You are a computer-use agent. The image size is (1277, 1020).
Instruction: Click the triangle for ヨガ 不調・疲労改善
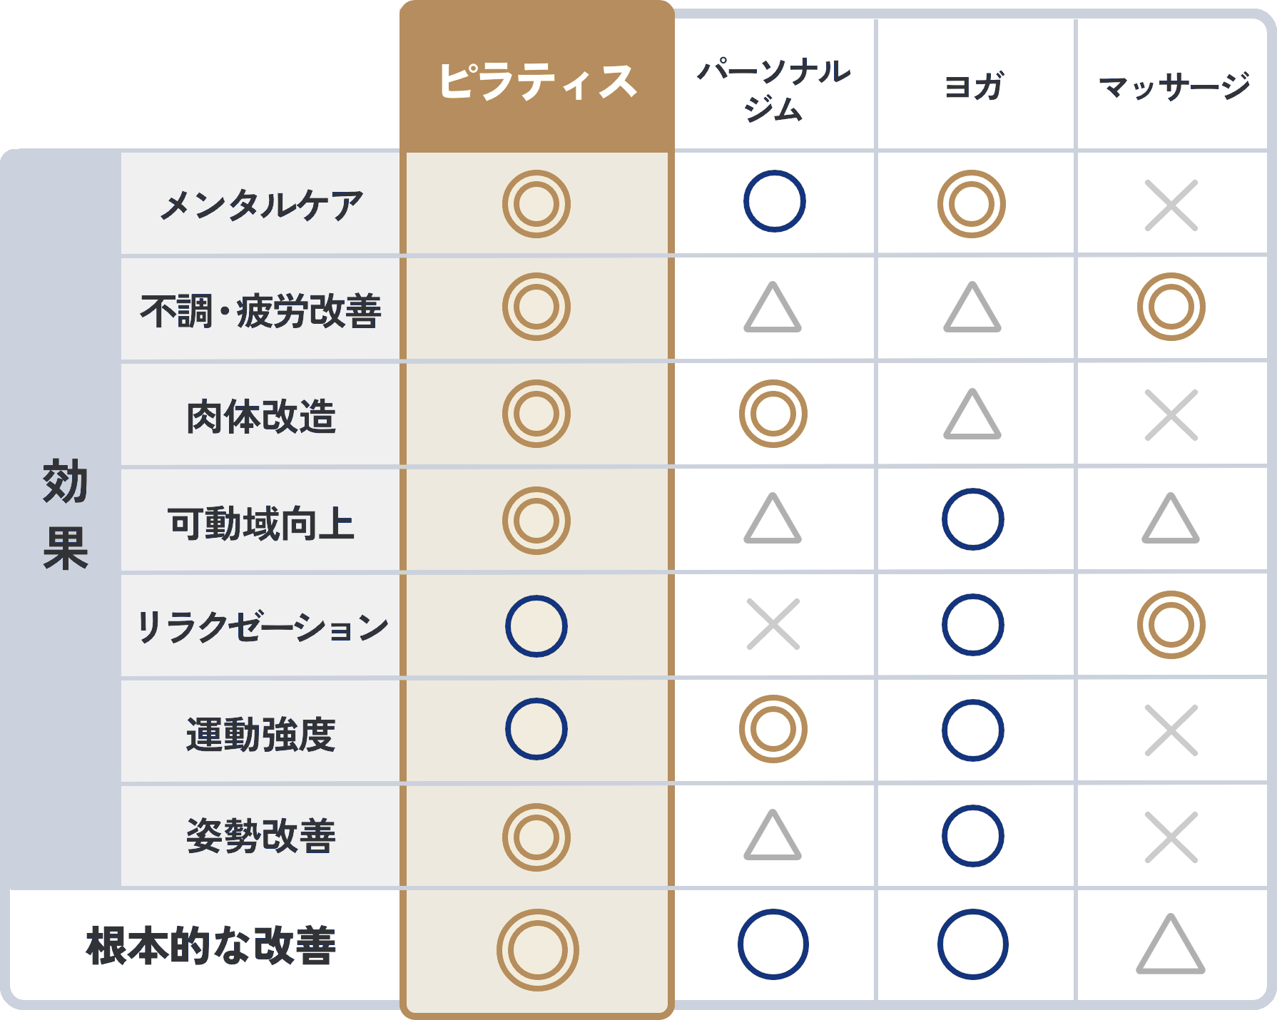[972, 308]
